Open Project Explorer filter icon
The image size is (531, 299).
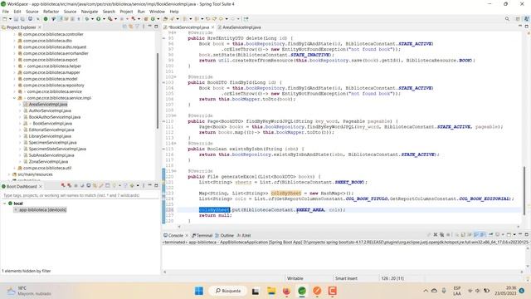[x=137, y=27]
